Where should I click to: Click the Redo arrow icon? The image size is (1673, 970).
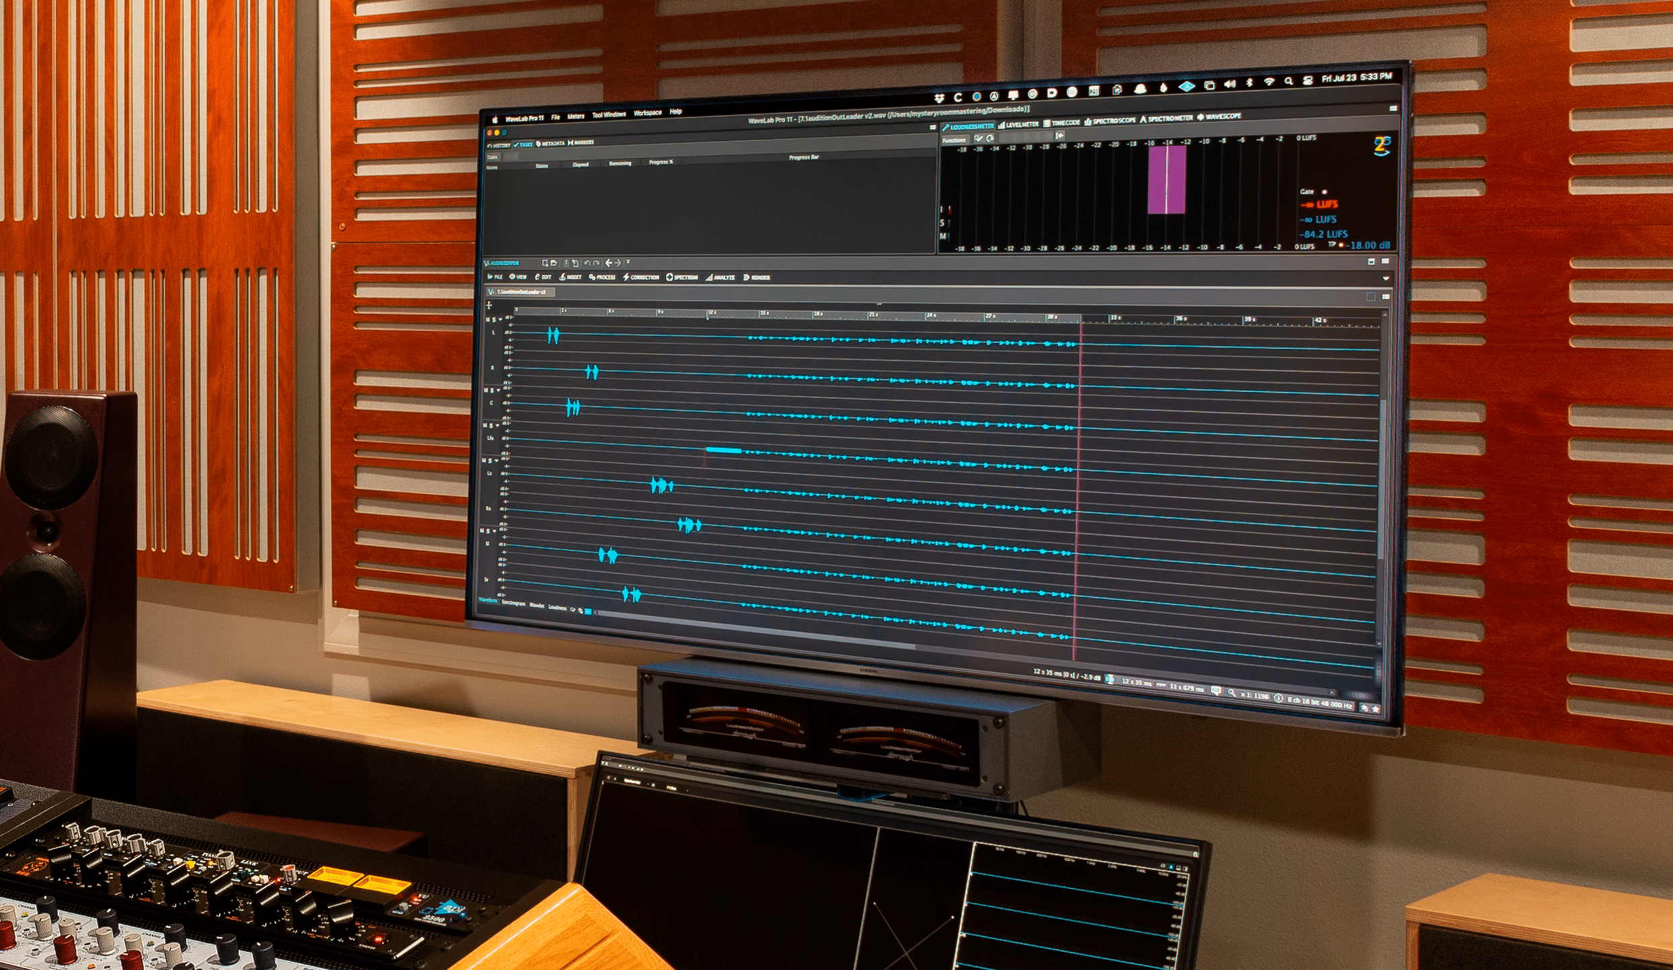tap(596, 264)
